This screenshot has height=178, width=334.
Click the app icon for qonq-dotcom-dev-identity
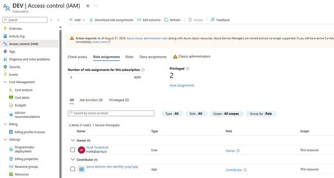(81, 169)
